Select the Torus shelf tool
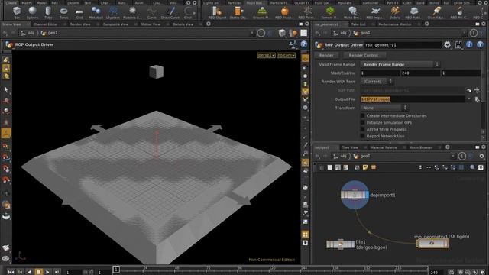The height and width of the screenshot is (275, 489). tap(63, 12)
